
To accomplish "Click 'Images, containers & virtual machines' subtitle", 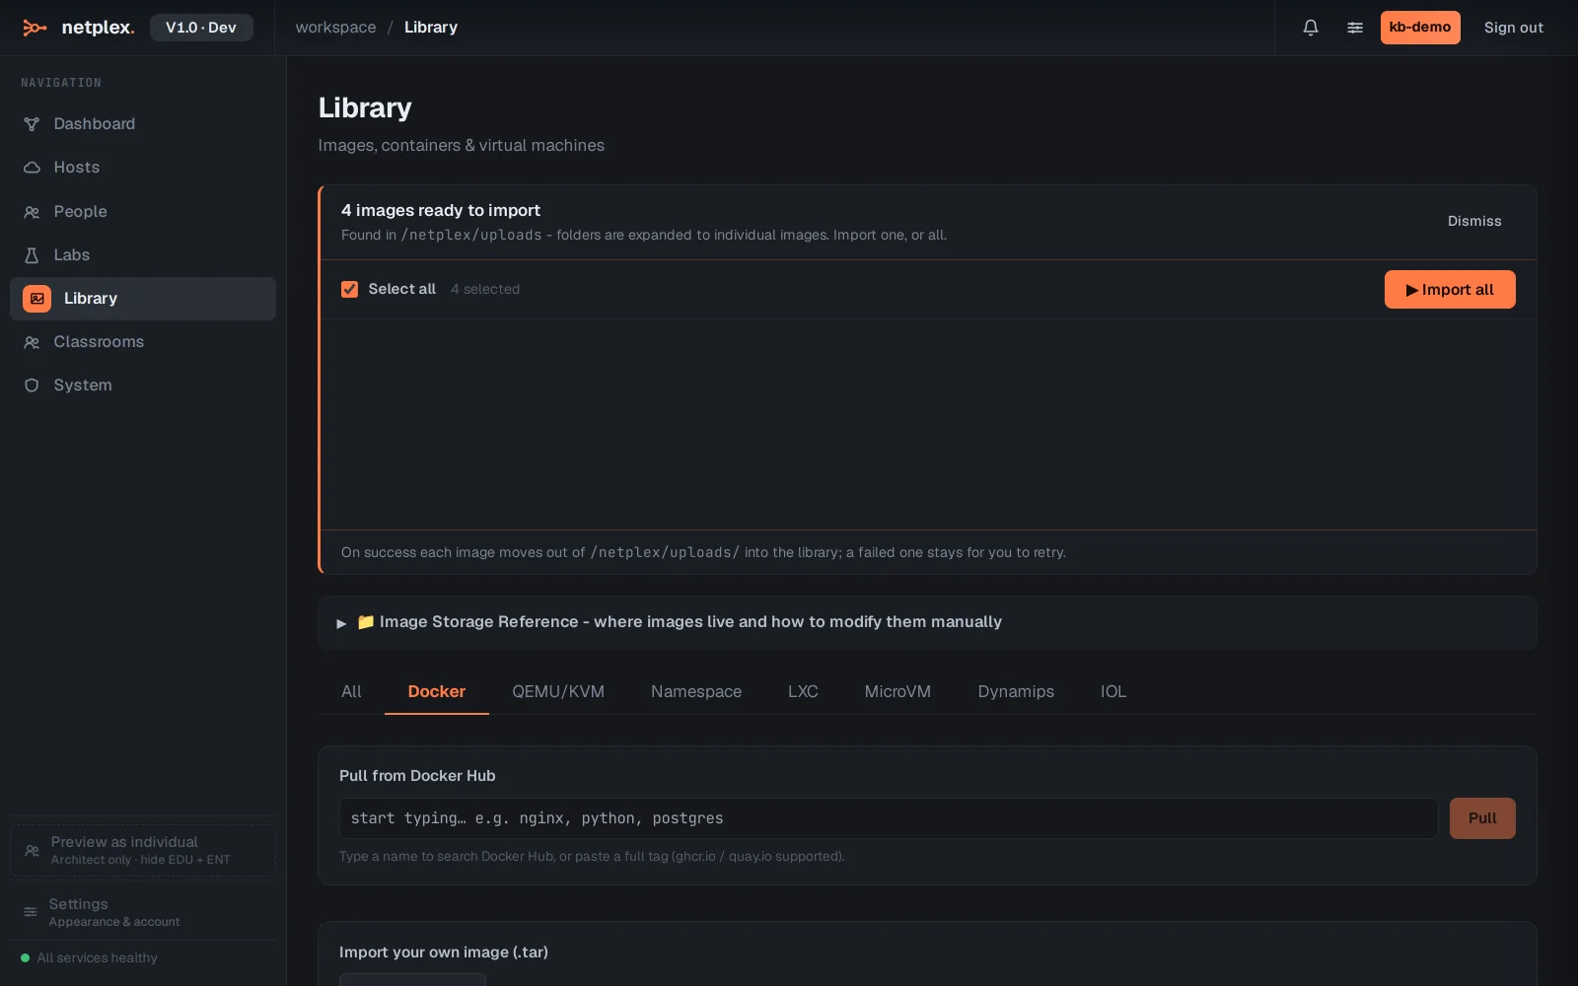I will 462,145.
